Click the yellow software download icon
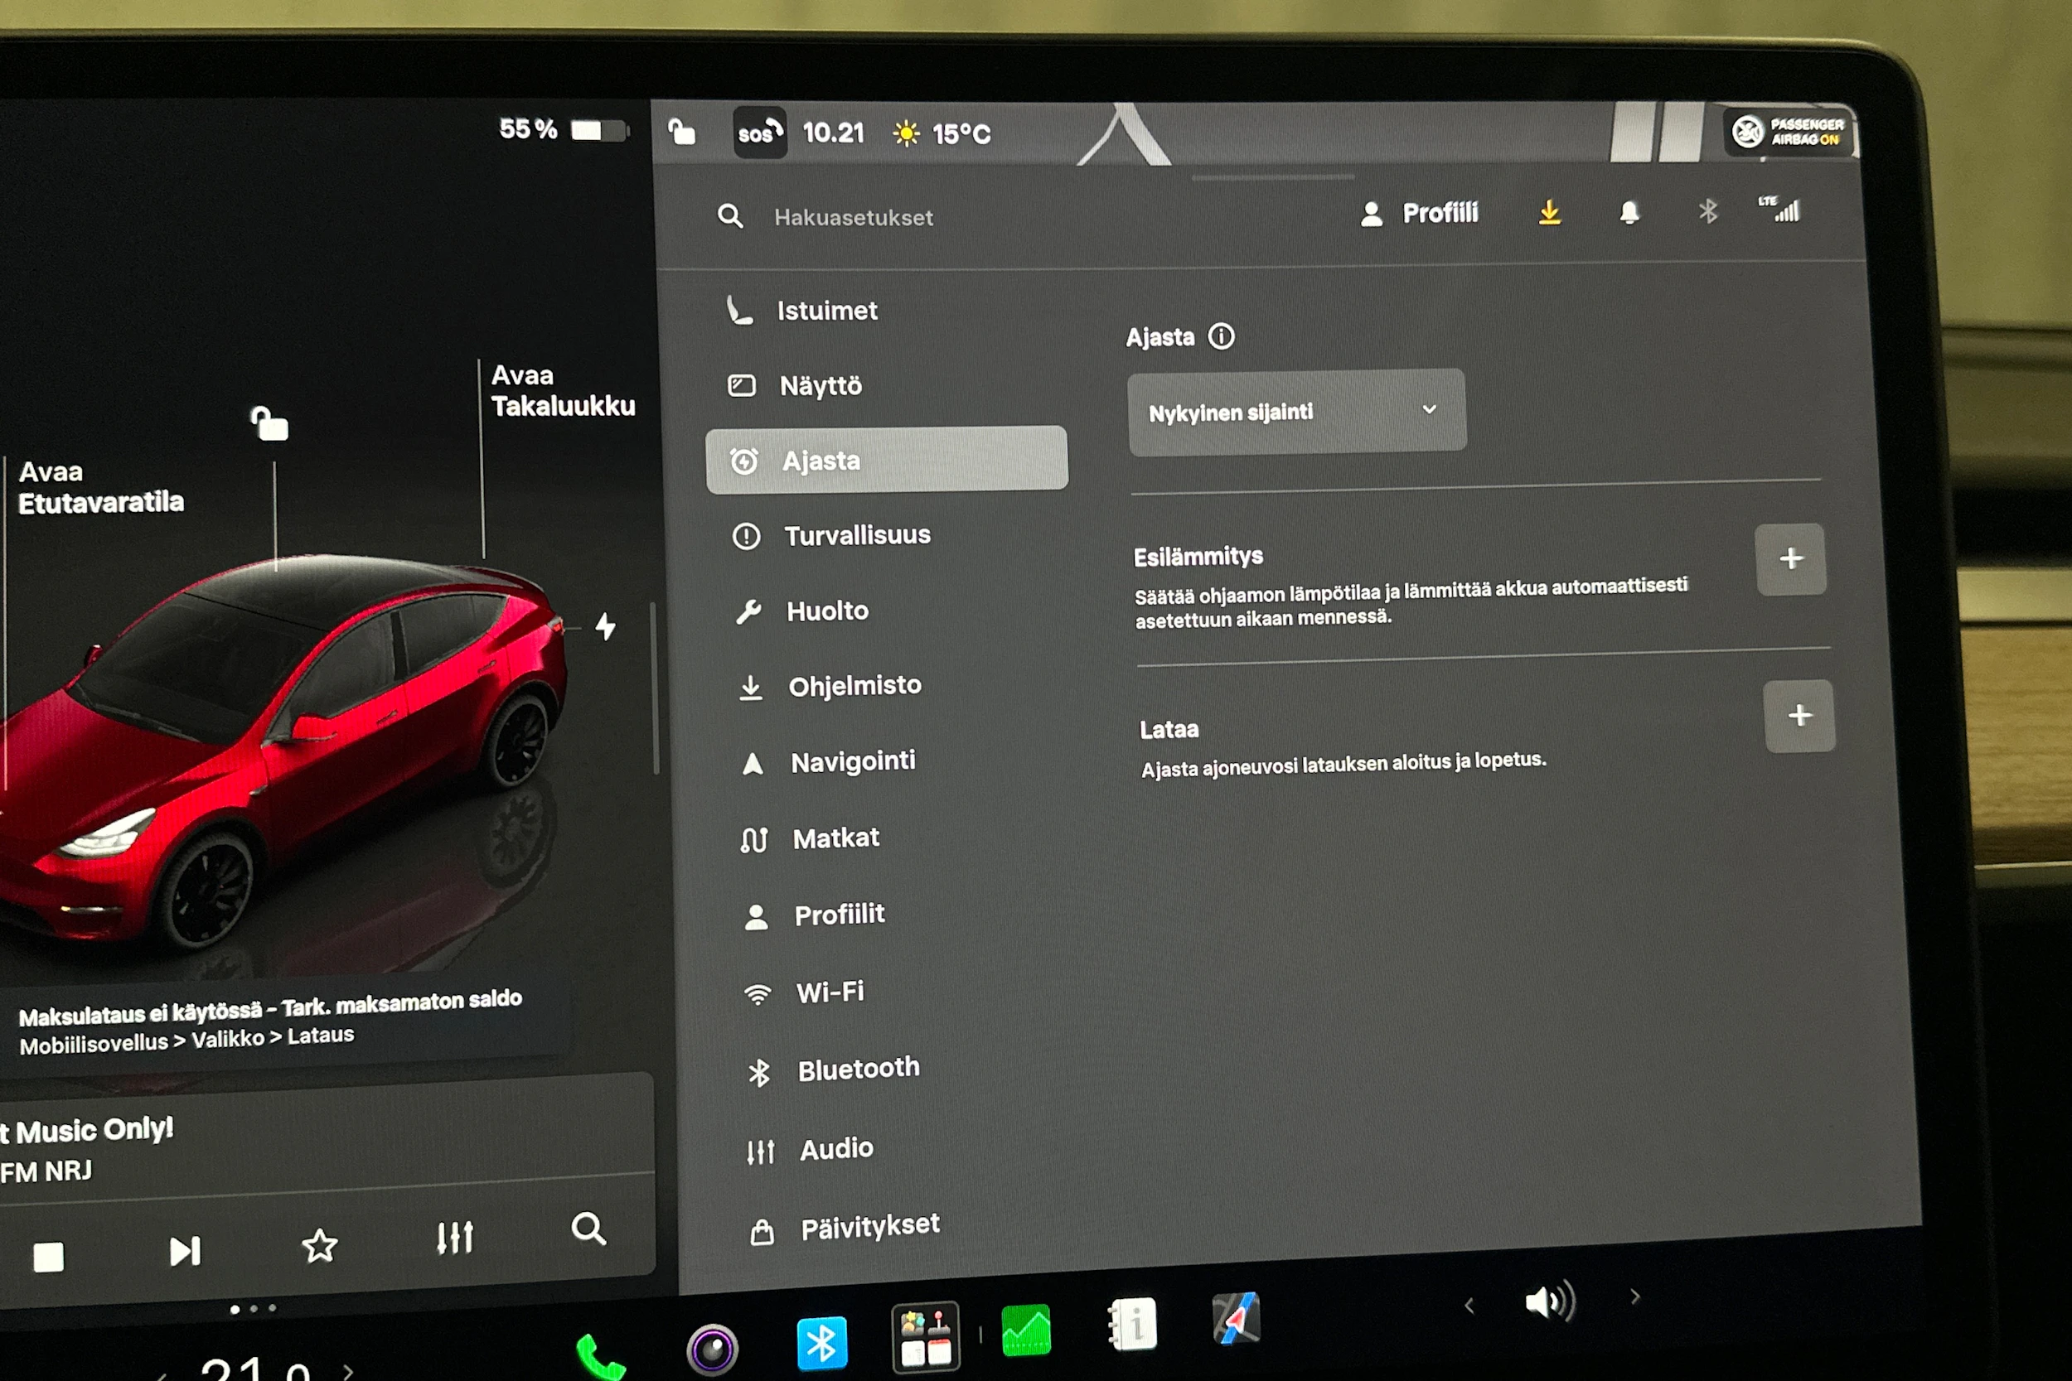The width and height of the screenshot is (2072, 1381). [x=1550, y=212]
